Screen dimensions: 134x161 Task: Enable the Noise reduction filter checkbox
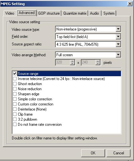pos(15,89)
